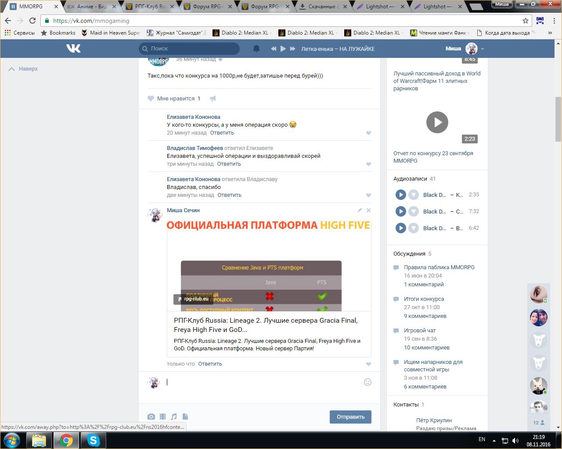The width and height of the screenshot is (562, 449).
Task: Open options arrow for 7:32 track
Action: [414, 211]
